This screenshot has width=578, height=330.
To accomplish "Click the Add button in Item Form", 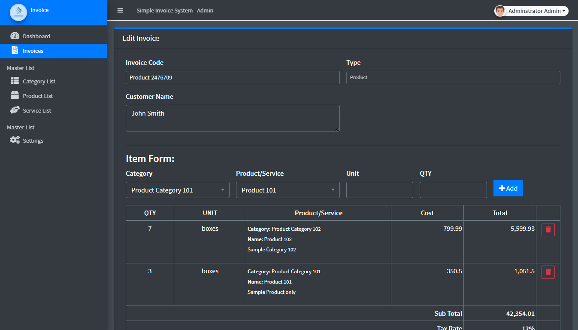I will [508, 188].
